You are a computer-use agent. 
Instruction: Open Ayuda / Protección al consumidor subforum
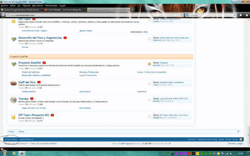[x=152, y=72]
